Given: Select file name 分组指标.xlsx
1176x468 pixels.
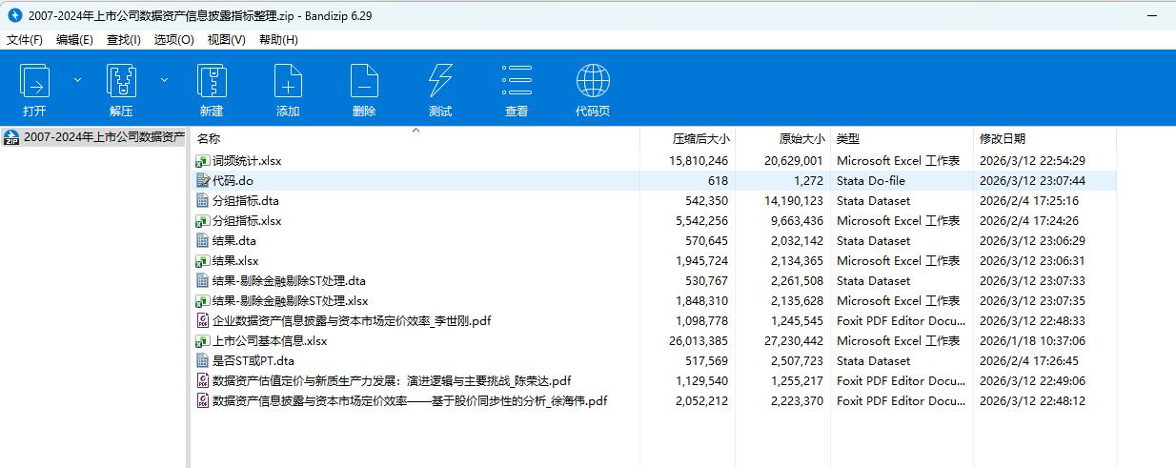Looking at the screenshot, I should 247,221.
